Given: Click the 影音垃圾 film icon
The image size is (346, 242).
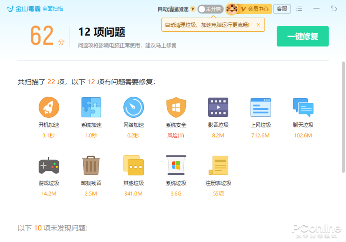Looking at the screenshot, I should click(x=218, y=107).
